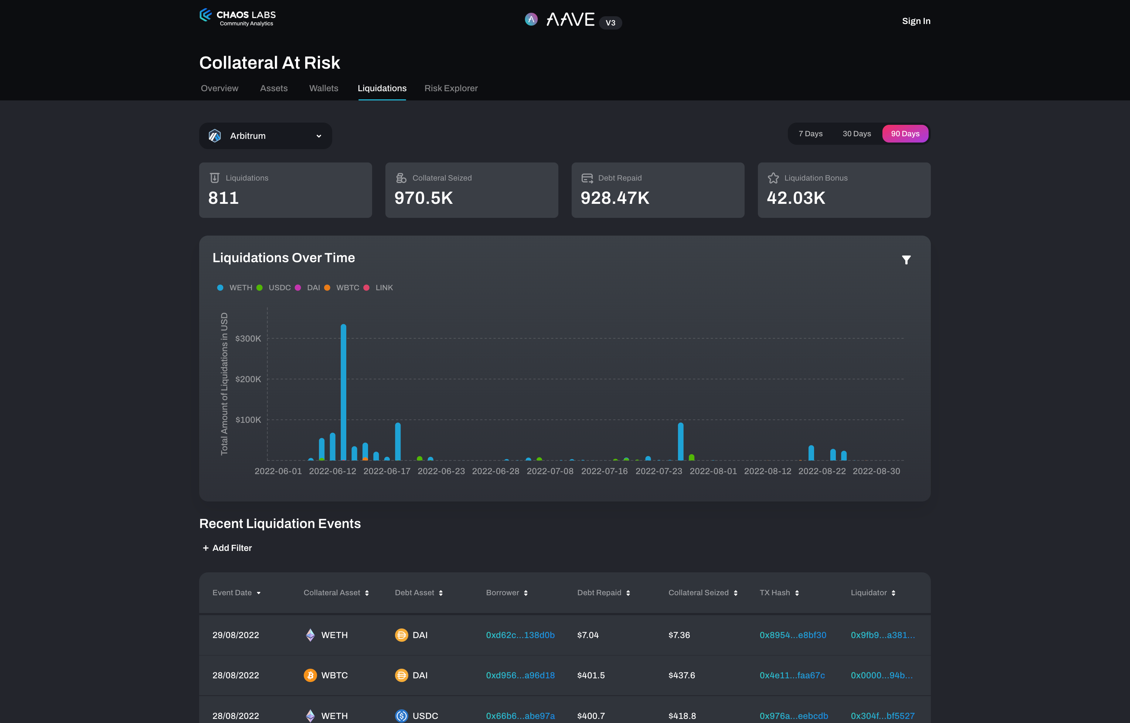Sort by Event Date column arrow
Screen dimensions: 1130x723
[x=258, y=593]
